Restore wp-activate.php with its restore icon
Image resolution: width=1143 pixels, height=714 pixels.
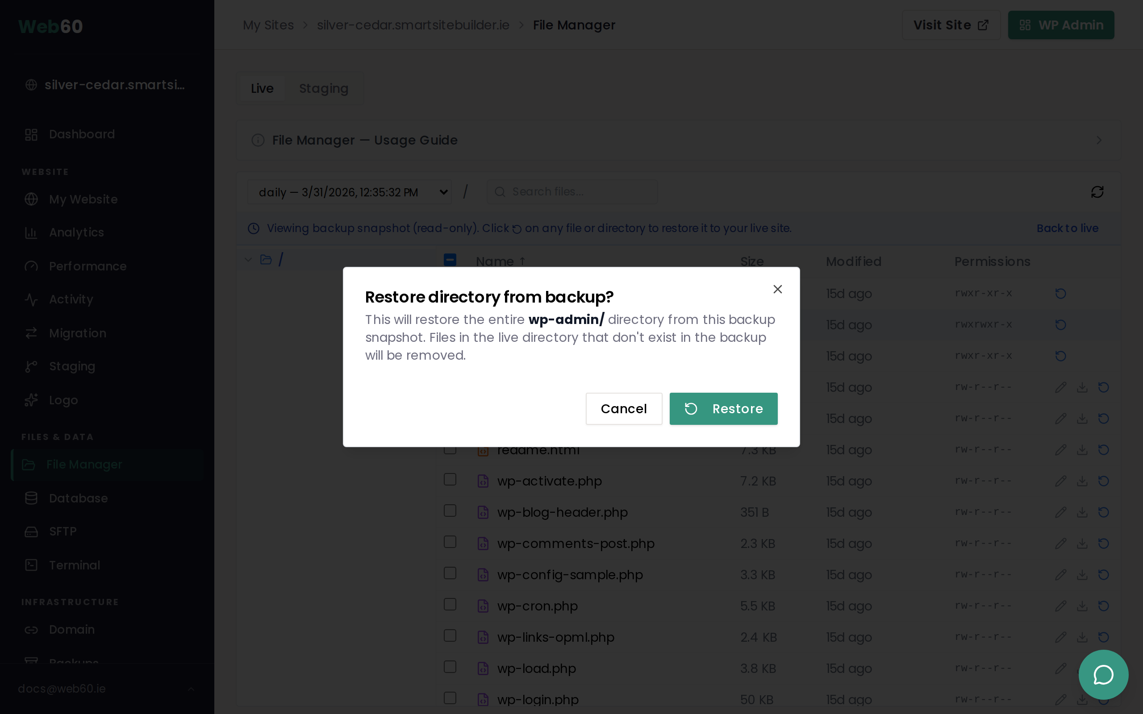pyautogui.click(x=1105, y=481)
